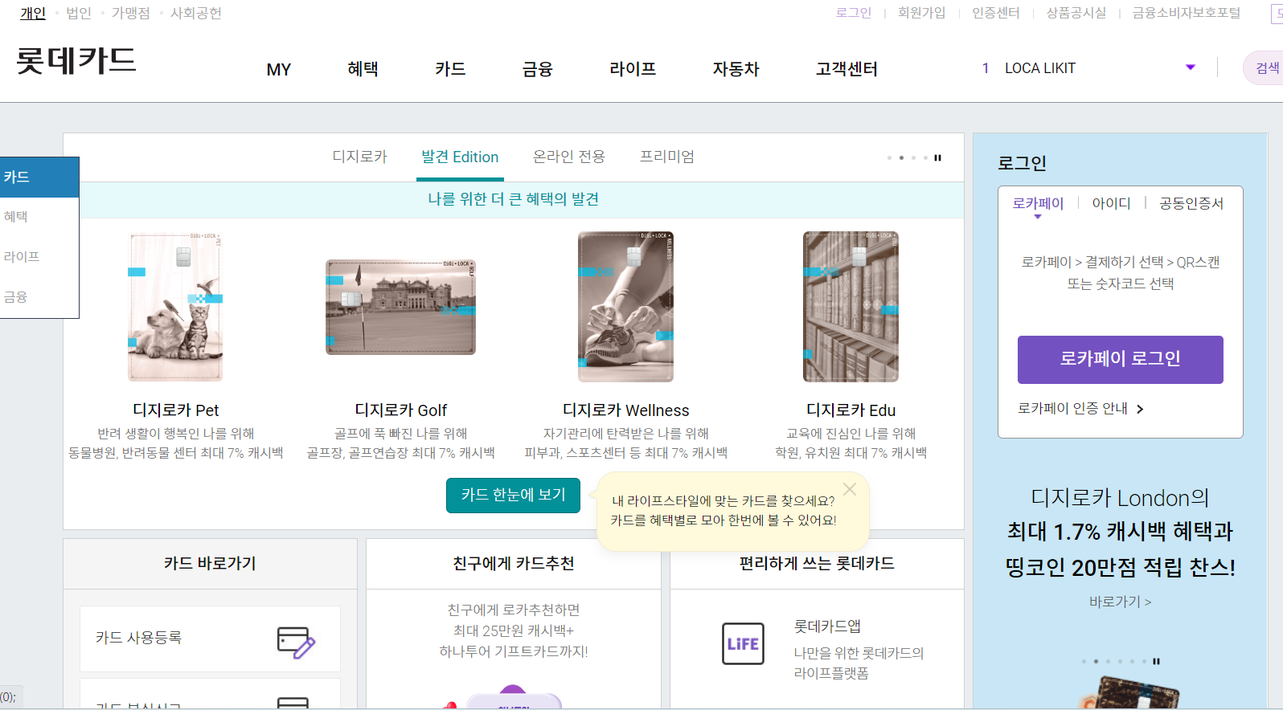Open the 자동차 main menu

[x=736, y=69]
